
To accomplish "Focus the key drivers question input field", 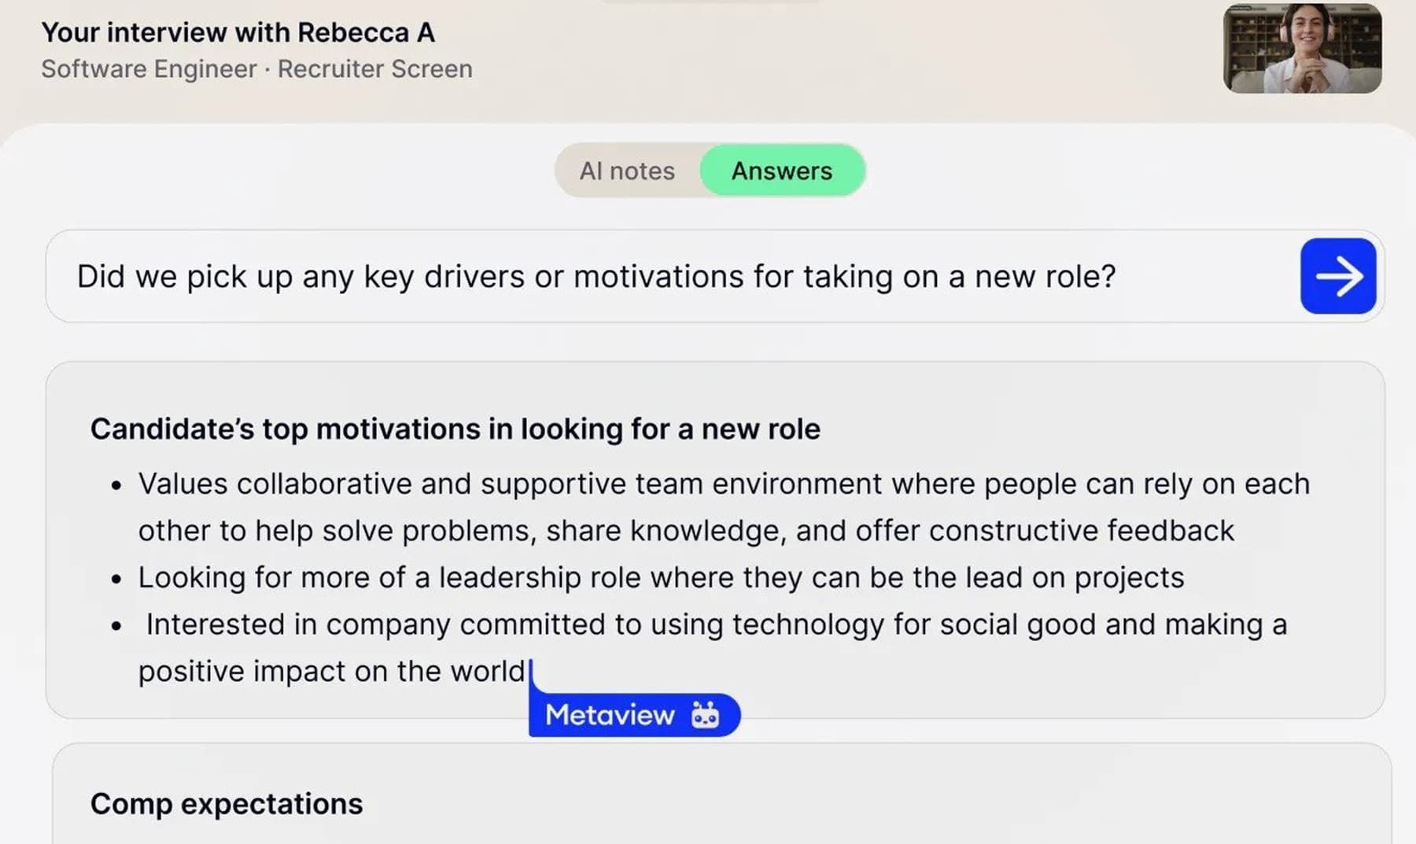I will point(669,276).
